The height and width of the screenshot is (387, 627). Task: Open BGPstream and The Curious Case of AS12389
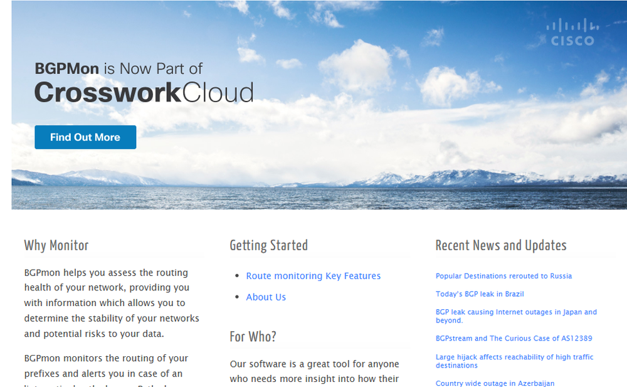click(514, 339)
